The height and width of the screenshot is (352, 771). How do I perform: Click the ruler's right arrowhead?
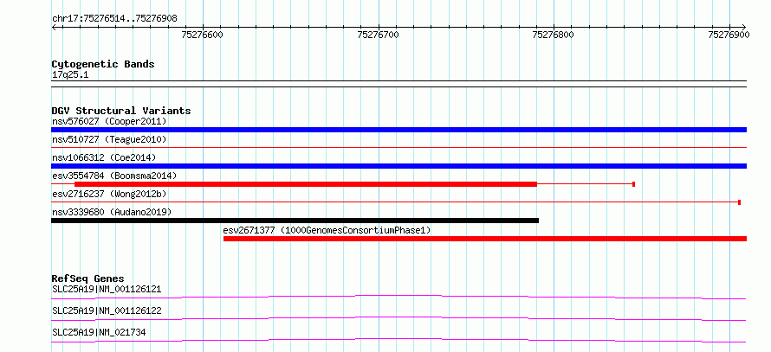(744, 27)
